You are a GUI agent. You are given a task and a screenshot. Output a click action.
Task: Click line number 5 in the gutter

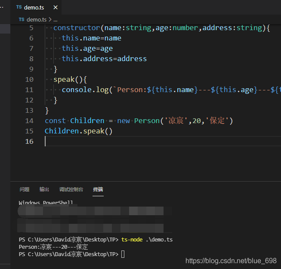(31, 28)
